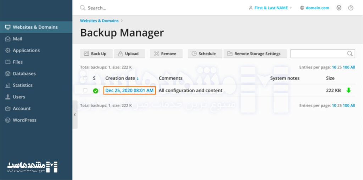Click the Databases stack icon in sidebar
The image size is (363, 180).
7,73
